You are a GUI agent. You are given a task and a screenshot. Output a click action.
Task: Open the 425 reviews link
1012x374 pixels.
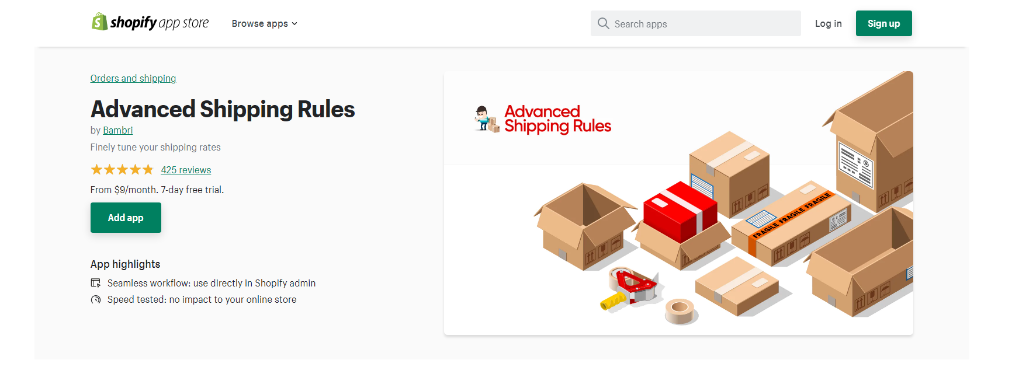(x=186, y=170)
